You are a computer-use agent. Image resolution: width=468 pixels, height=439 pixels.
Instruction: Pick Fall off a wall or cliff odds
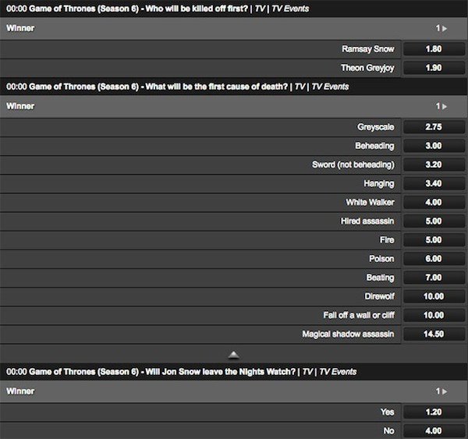[x=434, y=315]
